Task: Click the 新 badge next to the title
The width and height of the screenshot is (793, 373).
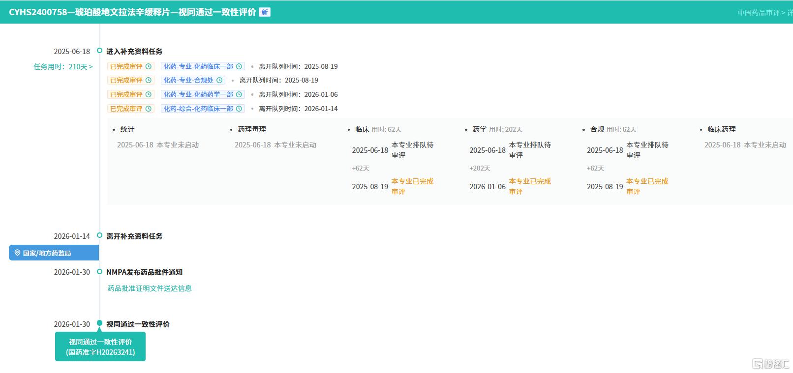Action: coord(265,12)
